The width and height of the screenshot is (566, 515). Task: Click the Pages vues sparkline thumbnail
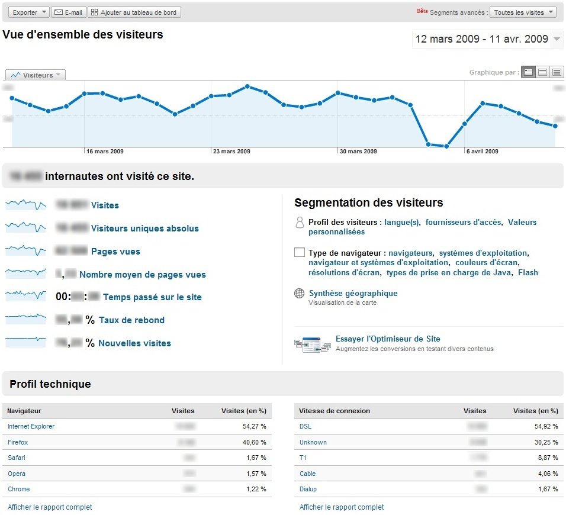[25, 251]
